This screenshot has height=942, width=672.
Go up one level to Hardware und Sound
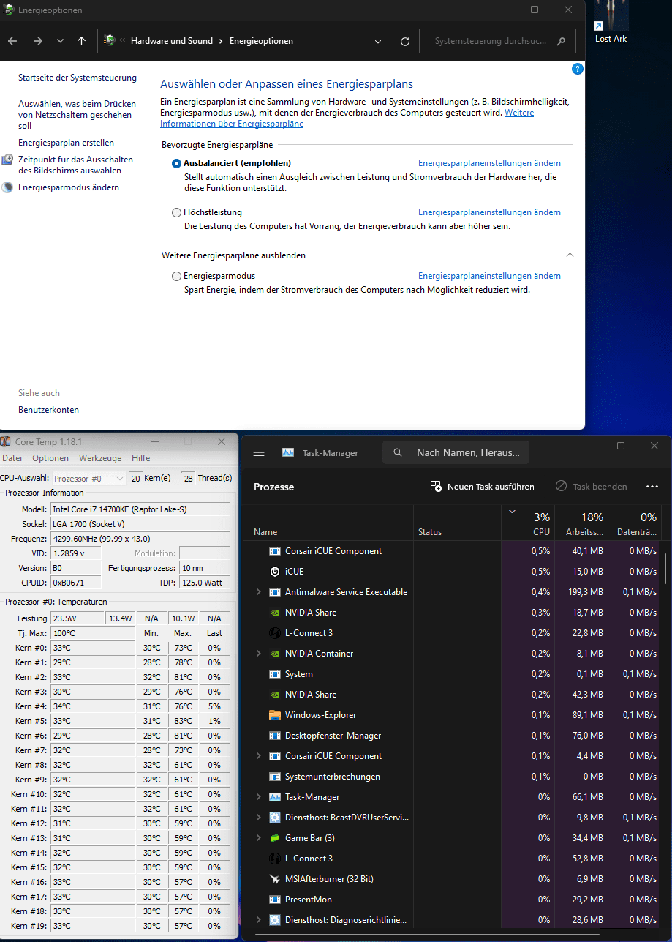(81, 41)
